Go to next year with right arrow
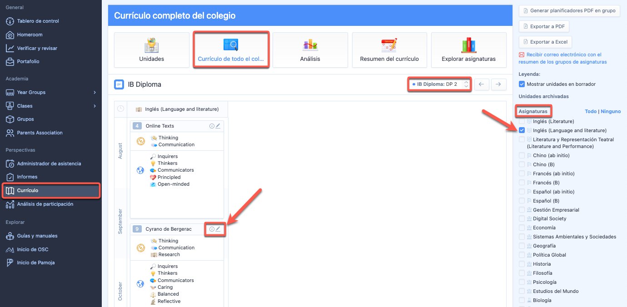Viewport: 627px width, 307px height. (x=498, y=84)
